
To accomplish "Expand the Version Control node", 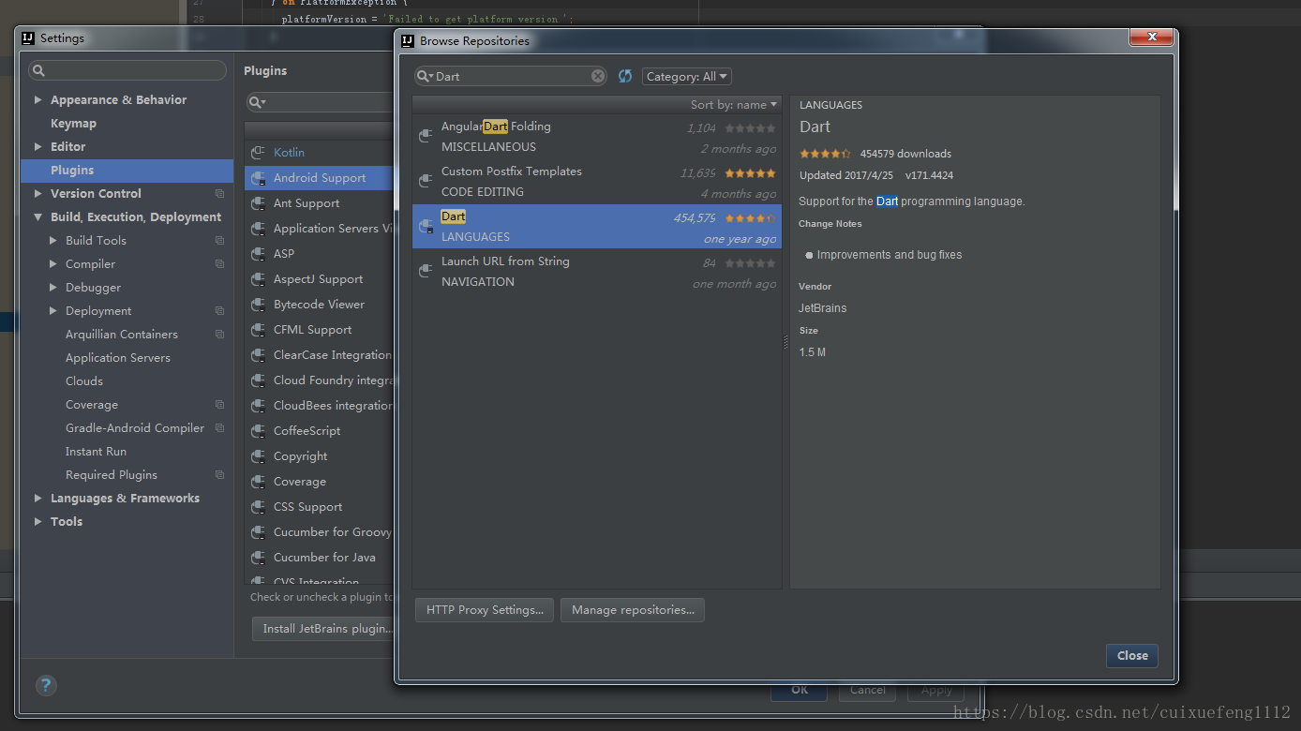I will pos(37,193).
